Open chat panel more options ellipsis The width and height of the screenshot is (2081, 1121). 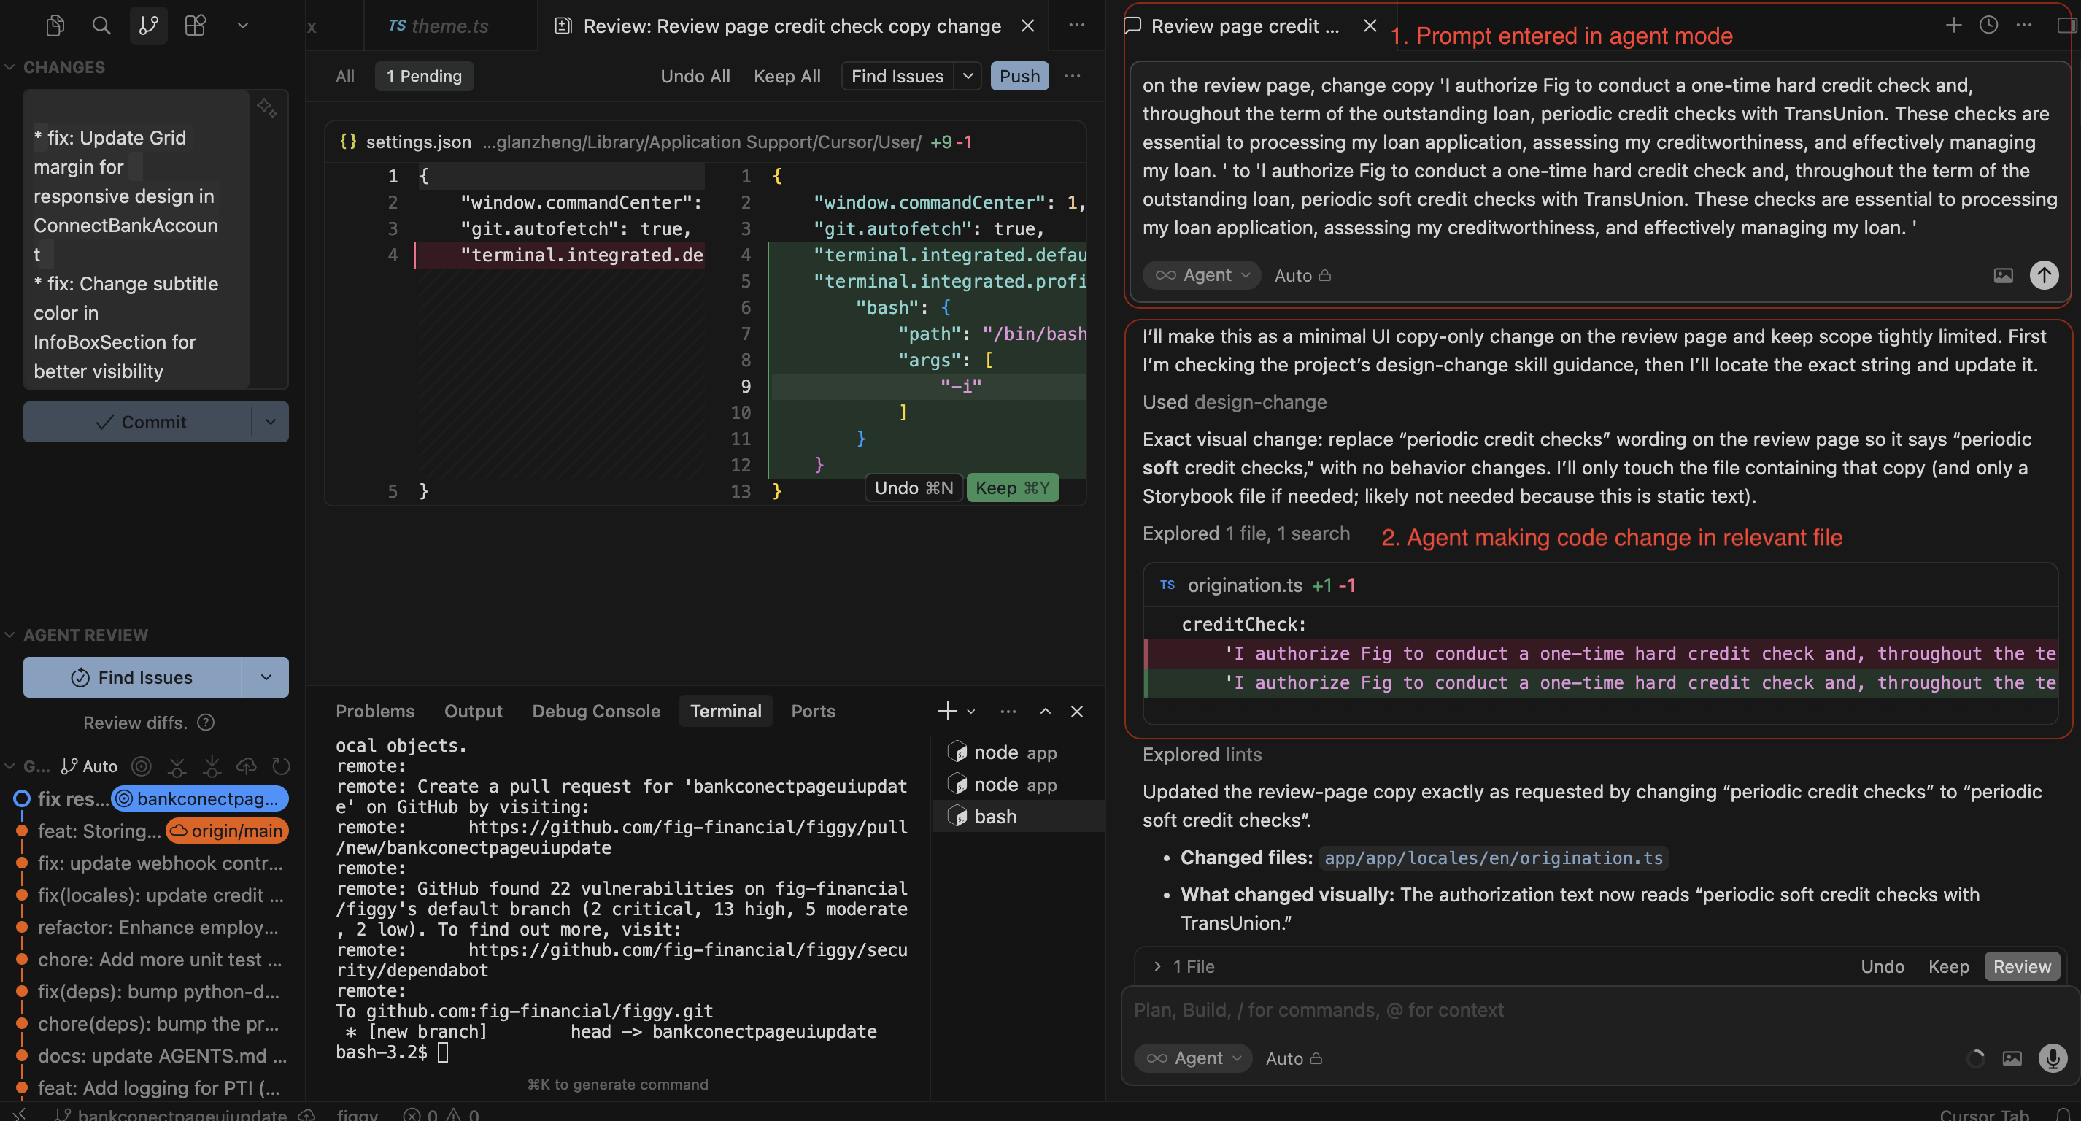point(2023,25)
